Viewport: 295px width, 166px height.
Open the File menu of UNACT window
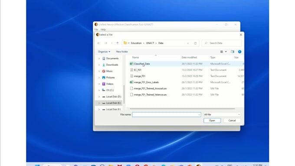click(x=96, y=29)
